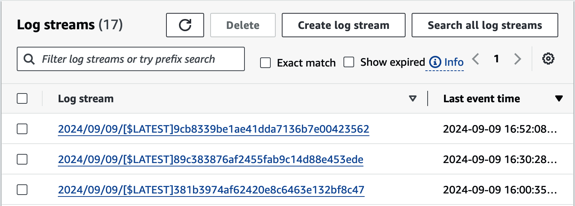
Task: Click the Search all log streams button
Action: click(x=485, y=25)
